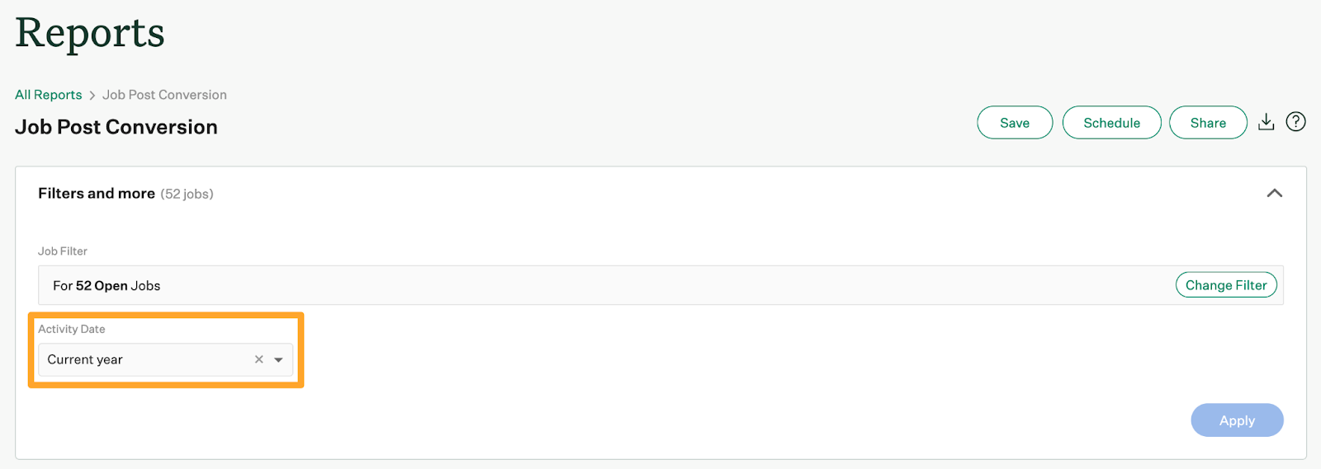1321x469 pixels.
Task: Schedule this report
Action: [x=1111, y=123]
